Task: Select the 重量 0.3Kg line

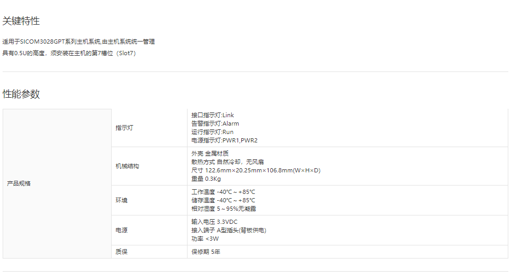Action: 206,179
